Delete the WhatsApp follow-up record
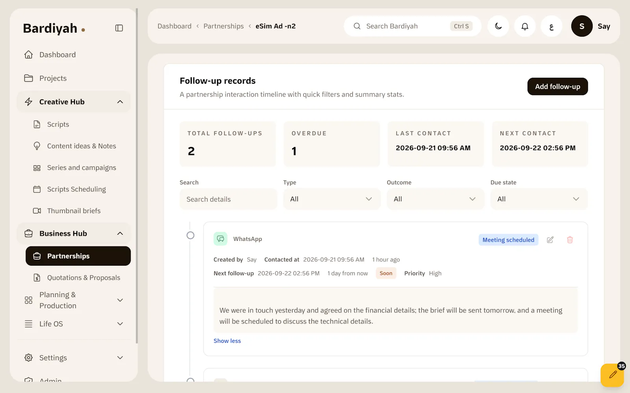This screenshot has height=393, width=630. click(x=570, y=240)
